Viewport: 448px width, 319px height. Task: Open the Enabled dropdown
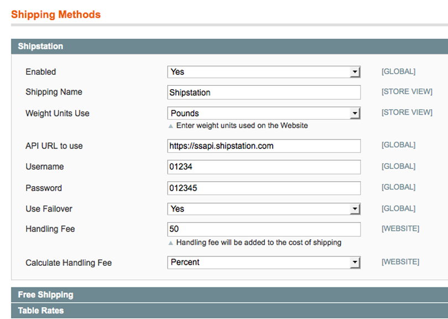click(264, 72)
